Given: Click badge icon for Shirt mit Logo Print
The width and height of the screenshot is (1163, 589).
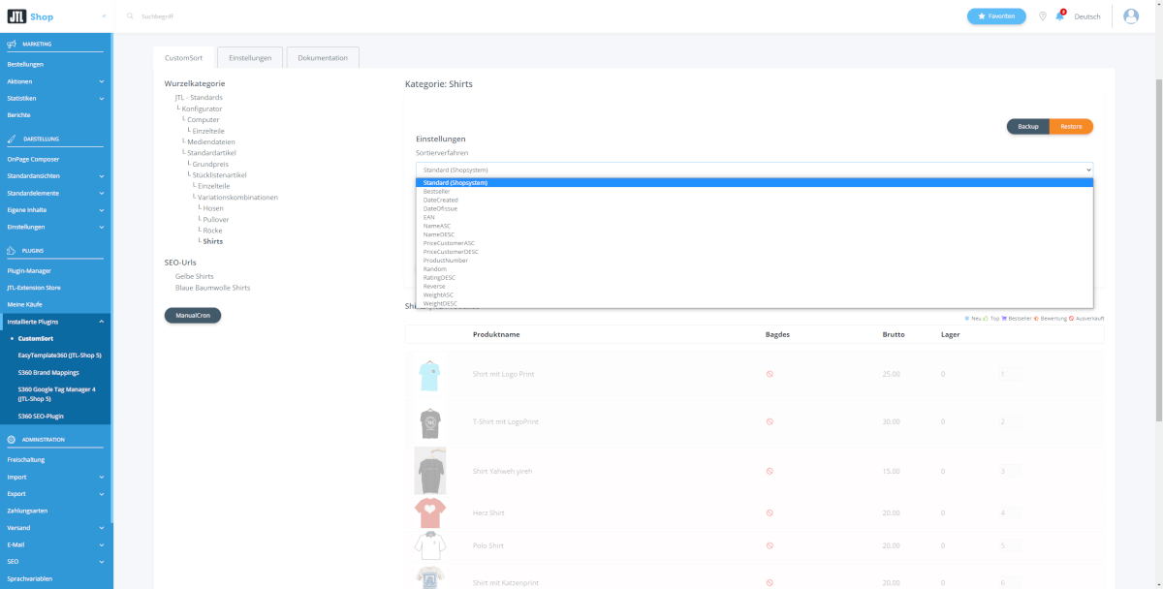Looking at the screenshot, I should click(770, 374).
